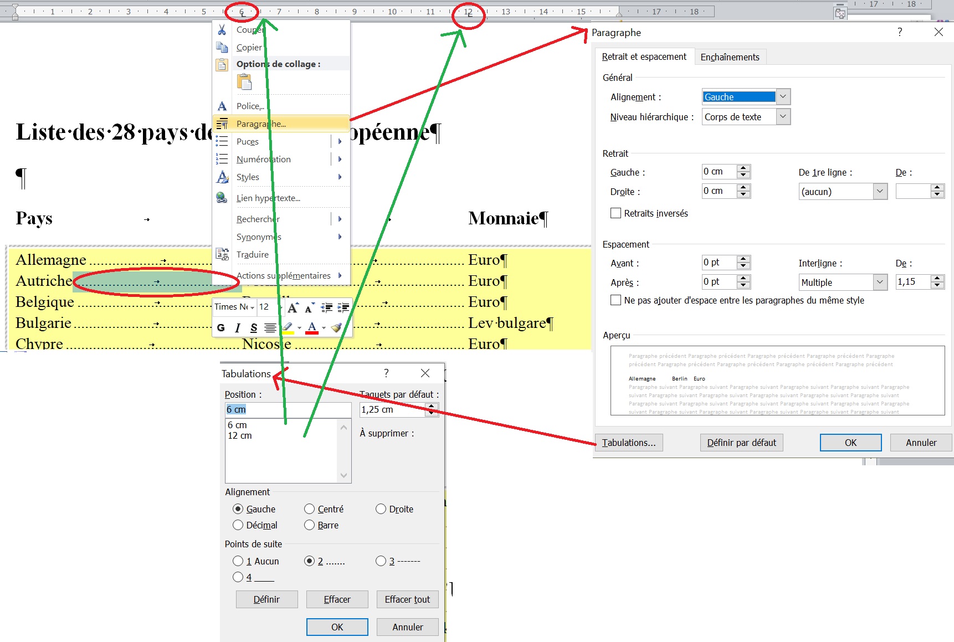Click the Bold (G) button in mini toolbar
Screen dimensions: 954x642
(x=221, y=328)
